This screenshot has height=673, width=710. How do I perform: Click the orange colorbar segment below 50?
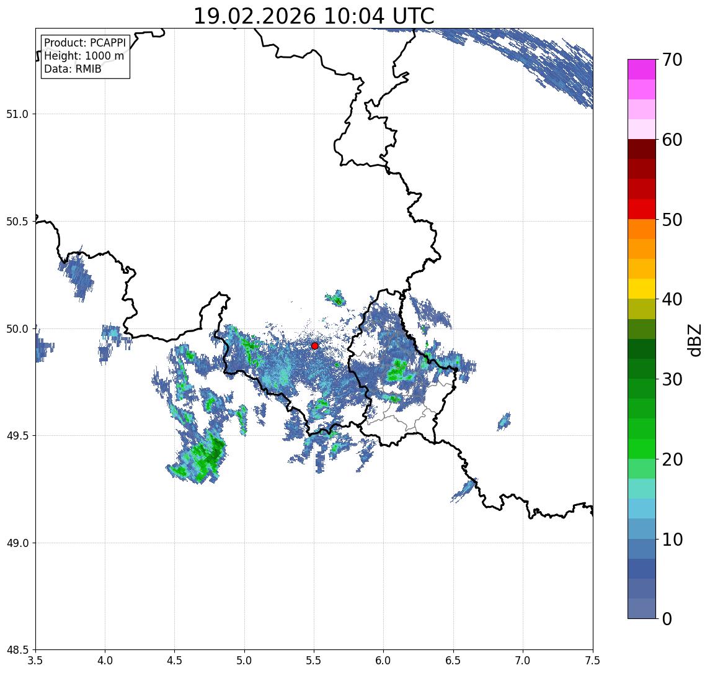click(642, 229)
